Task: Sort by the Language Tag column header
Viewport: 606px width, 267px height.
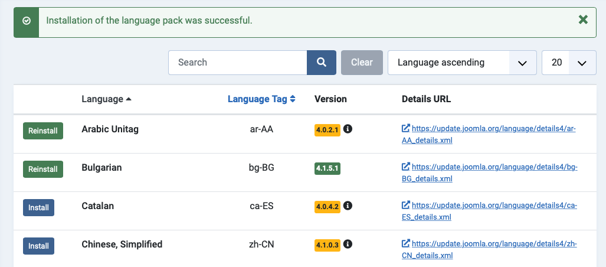Action: [261, 99]
